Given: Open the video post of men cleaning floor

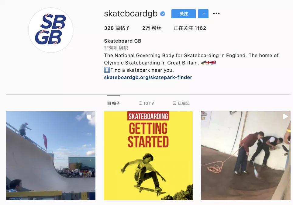Looking at the screenshot, I should coord(246,156).
